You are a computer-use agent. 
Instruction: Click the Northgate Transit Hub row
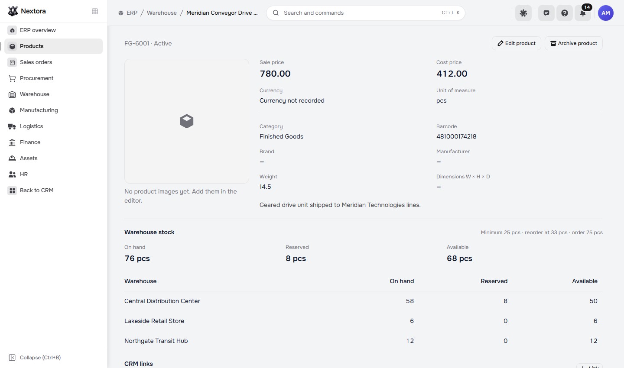[x=364, y=341]
